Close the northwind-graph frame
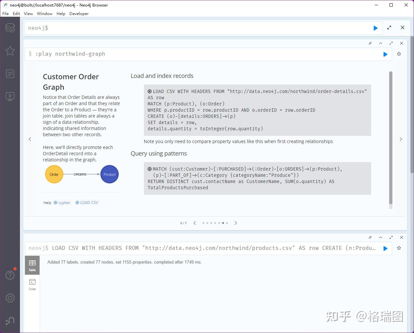Viewport: 414px width, 333px height. click(402, 43)
